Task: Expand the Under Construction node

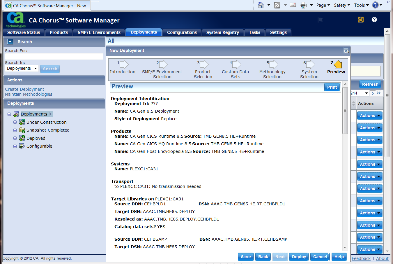Action: tap(15, 122)
